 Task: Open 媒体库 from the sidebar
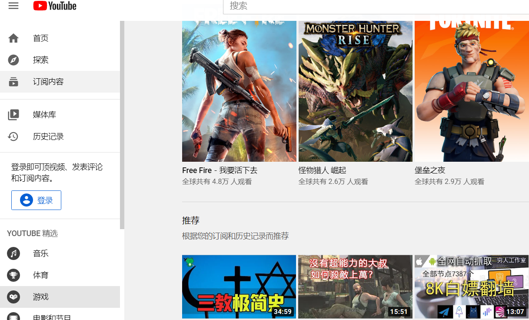(x=60, y=115)
